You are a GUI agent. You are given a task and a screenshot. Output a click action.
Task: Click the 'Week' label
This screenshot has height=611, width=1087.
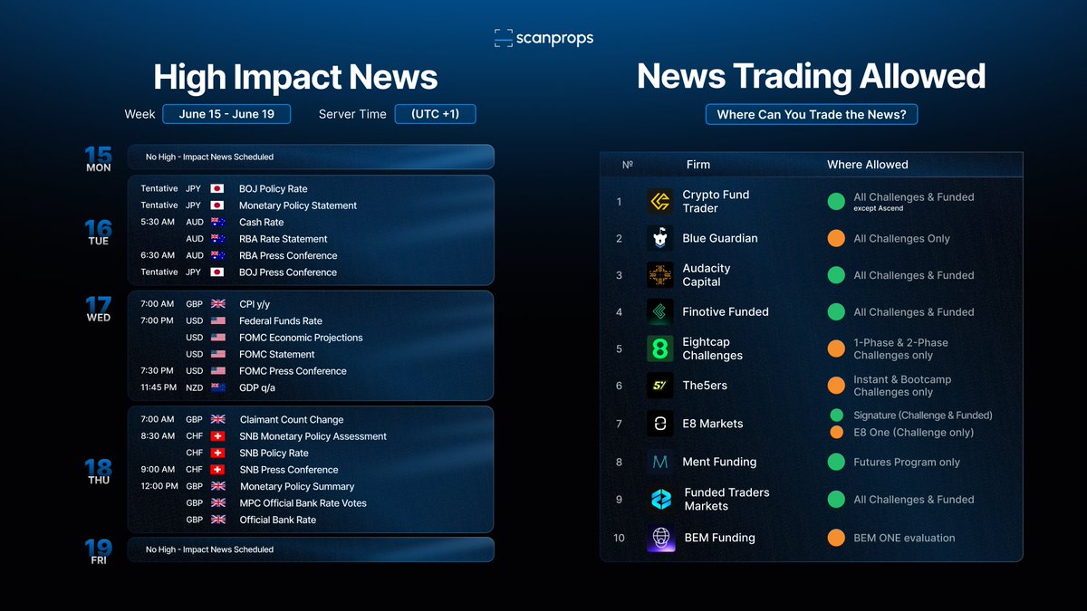[x=140, y=114]
